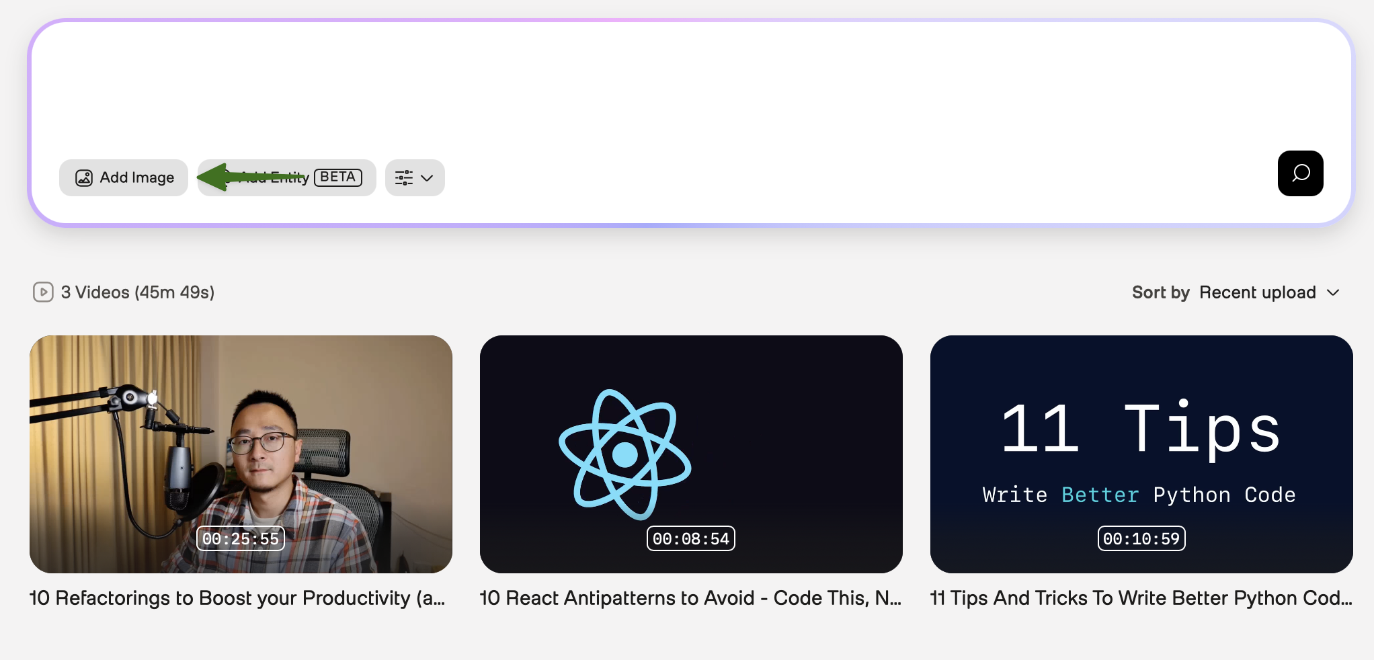This screenshot has height=660, width=1374.
Task: Open the 10 Refactorings to Boost Productivity title
Action: tap(237, 598)
